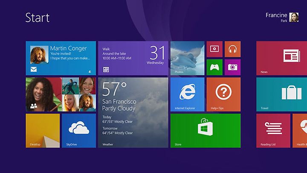Open the Reading List tile
Screen dimensions: 307x173
[x=273, y=131]
